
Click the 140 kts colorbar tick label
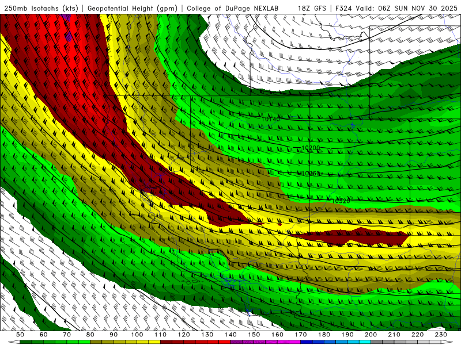[x=231, y=335]
